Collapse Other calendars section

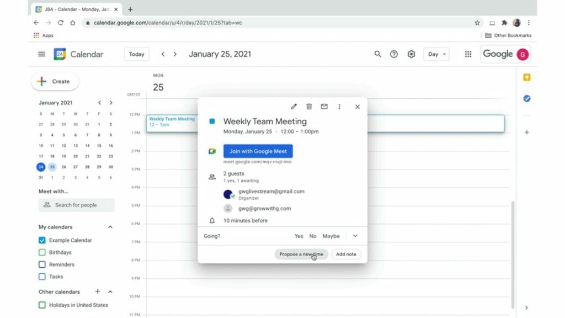click(x=110, y=291)
